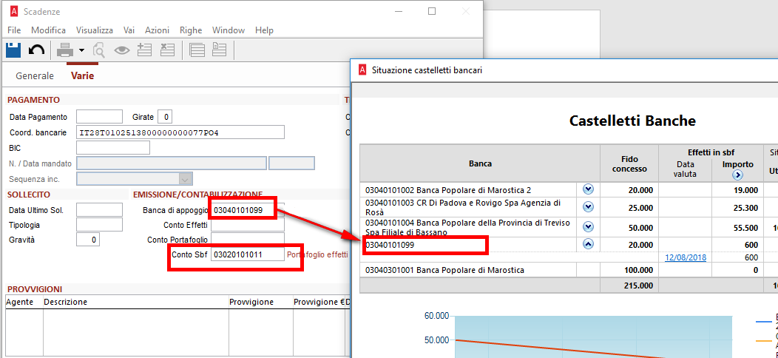Click the 215.000 total Fido value
Viewport: 778px width, 358px height.
640,285
